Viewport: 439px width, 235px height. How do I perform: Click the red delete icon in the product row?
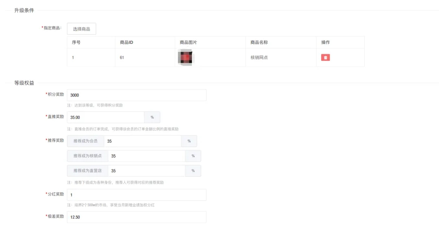pyautogui.click(x=325, y=58)
